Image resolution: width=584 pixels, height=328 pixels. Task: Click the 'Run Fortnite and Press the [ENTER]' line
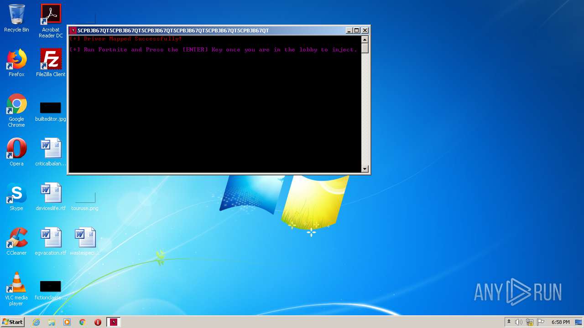214,50
